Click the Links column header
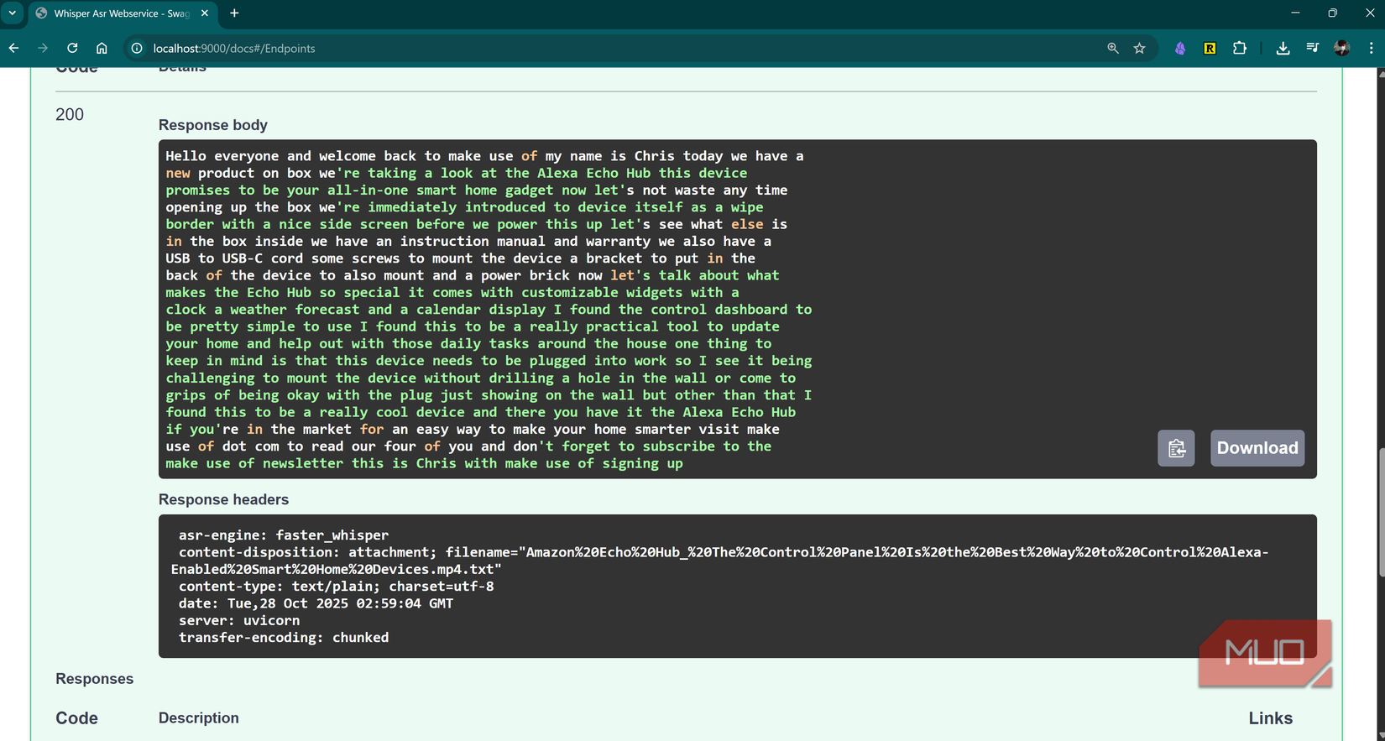 click(x=1270, y=718)
